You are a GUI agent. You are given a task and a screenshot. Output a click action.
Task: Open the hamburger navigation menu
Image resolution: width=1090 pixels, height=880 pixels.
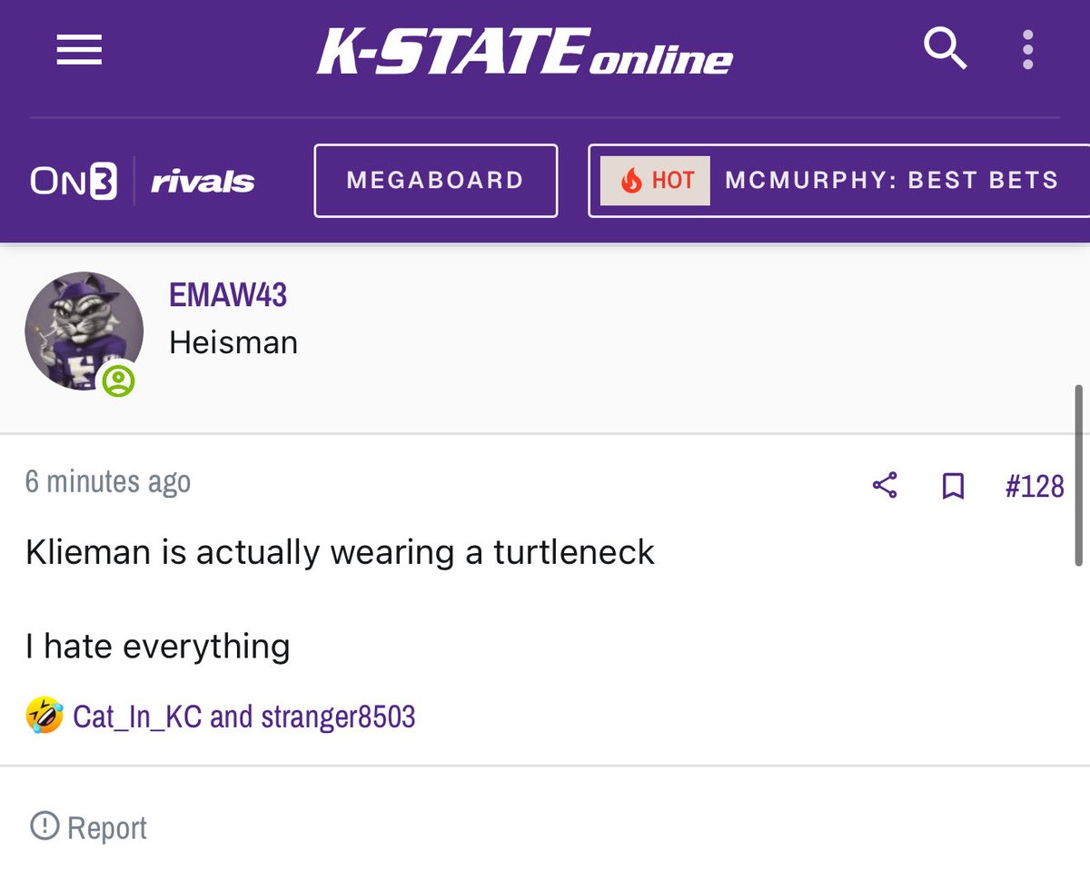[x=79, y=50]
